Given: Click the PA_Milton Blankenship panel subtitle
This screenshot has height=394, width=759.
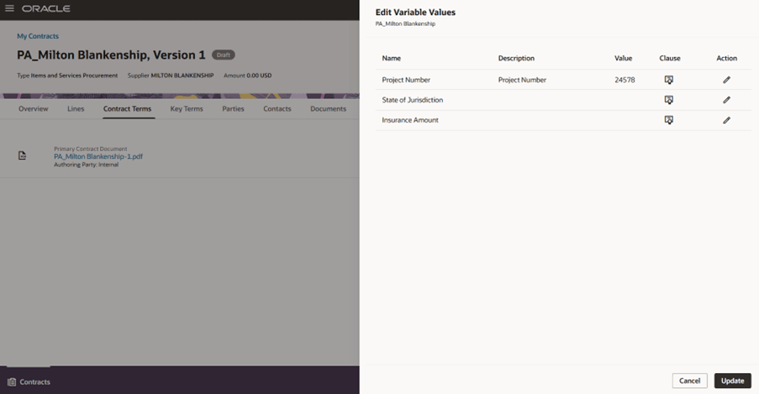Looking at the screenshot, I should (405, 24).
